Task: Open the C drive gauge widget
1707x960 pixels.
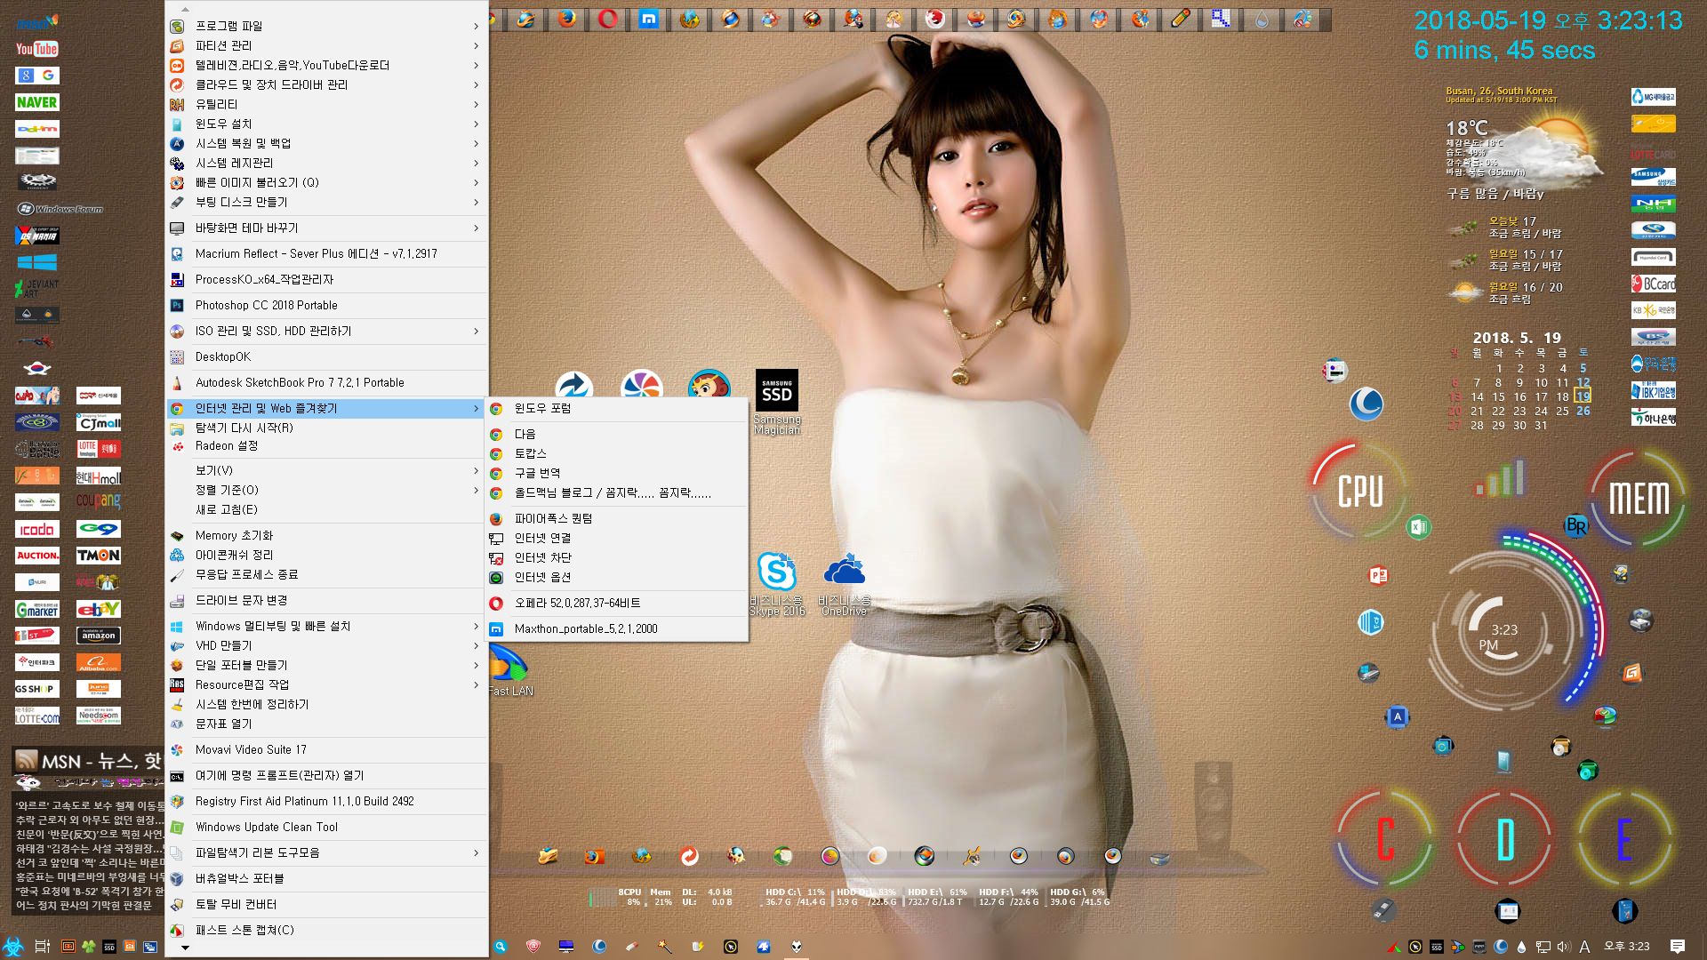Action: point(1385,839)
